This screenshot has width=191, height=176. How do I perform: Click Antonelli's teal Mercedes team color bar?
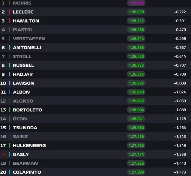coord(10,47)
